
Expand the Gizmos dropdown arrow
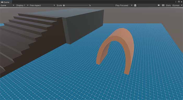click(181, 5)
